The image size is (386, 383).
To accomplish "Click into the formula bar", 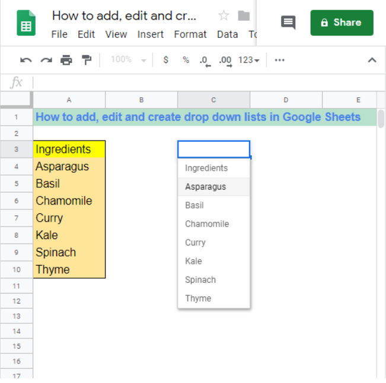I will click(208, 82).
